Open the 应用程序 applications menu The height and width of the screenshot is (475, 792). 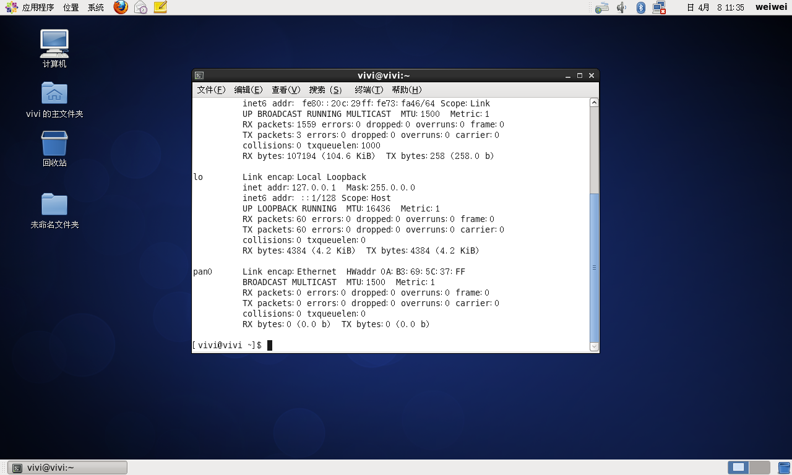(38, 7)
